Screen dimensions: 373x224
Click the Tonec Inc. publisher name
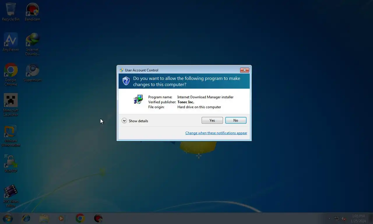pos(186,102)
